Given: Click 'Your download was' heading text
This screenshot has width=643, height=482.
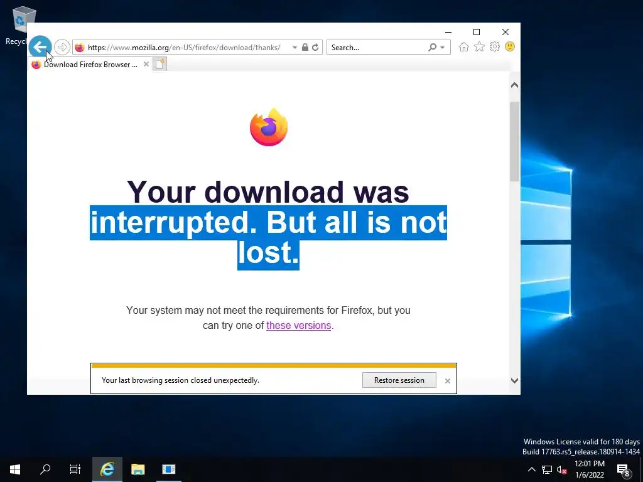Looking at the screenshot, I should click(x=267, y=191).
